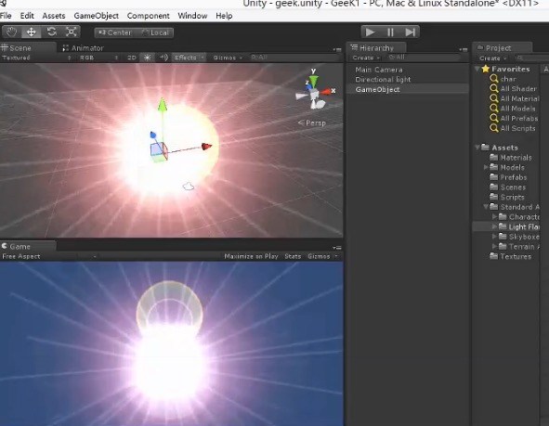Image resolution: width=549 pixels, height=426 pixels.
Task: Select the Hand tool
Action: [11, 32]
